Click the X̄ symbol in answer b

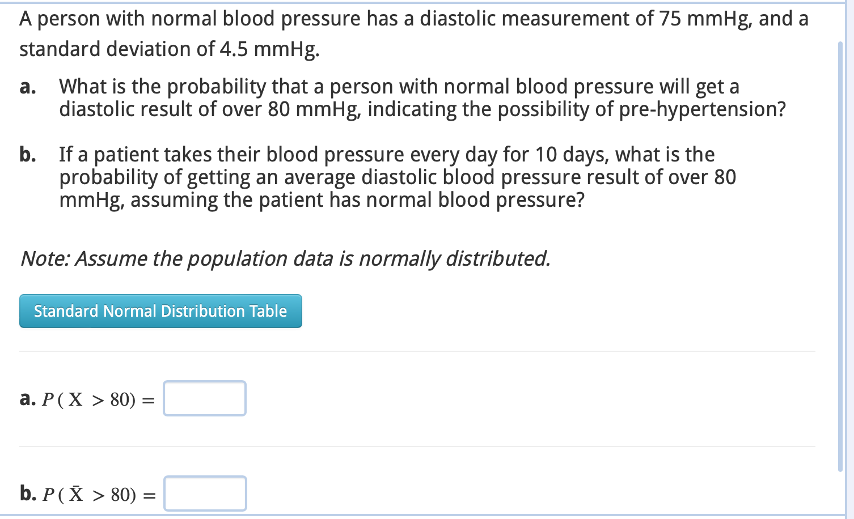pos(77,494)
